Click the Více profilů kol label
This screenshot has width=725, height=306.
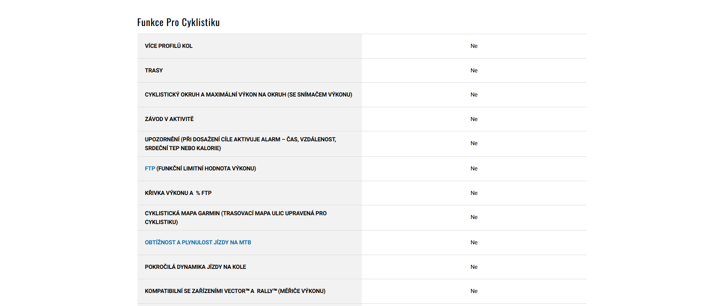tap(168, 46)
